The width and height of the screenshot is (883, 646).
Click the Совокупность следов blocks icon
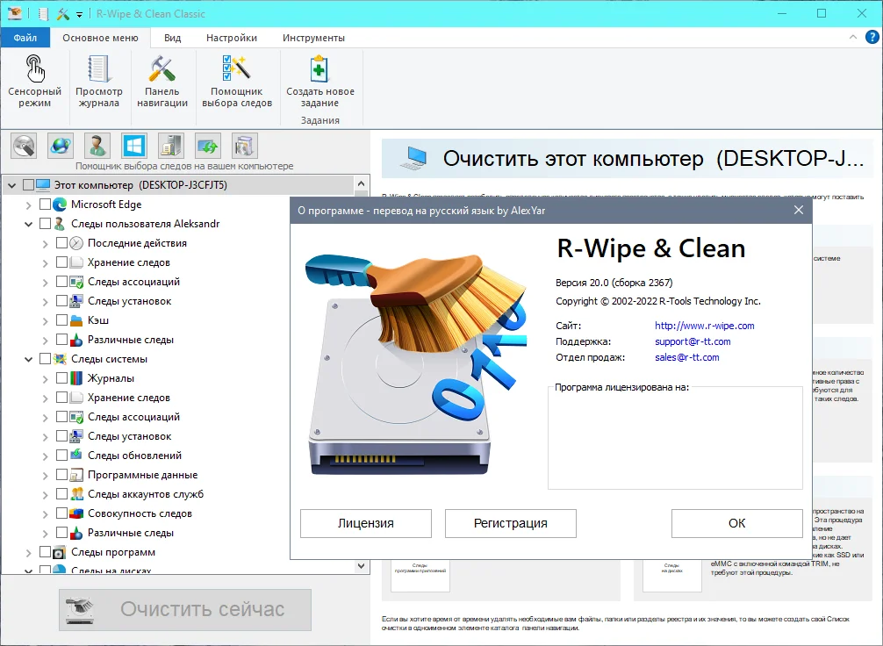(x=76, y=513)
